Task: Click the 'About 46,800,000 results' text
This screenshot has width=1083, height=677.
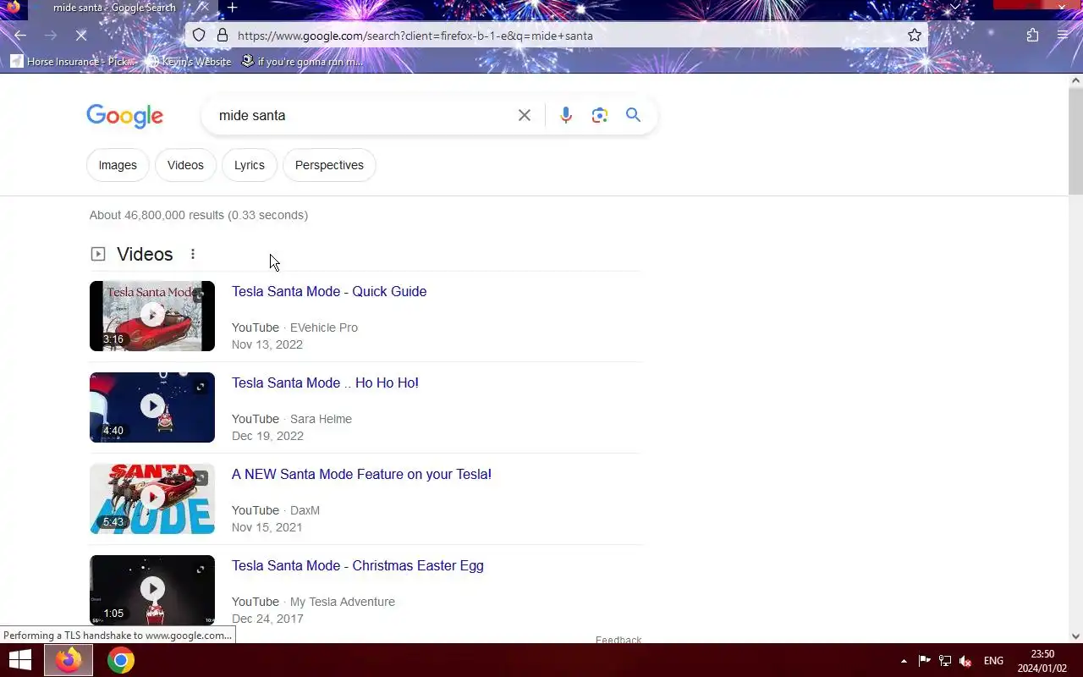Action: tap(157, 215)
